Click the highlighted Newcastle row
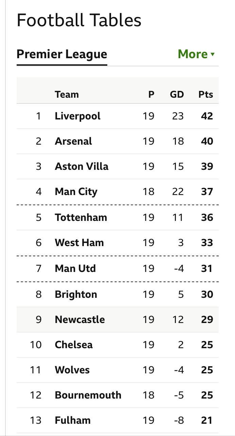The width and height of the screenshot is (235, 436). [x=117, y=320]
